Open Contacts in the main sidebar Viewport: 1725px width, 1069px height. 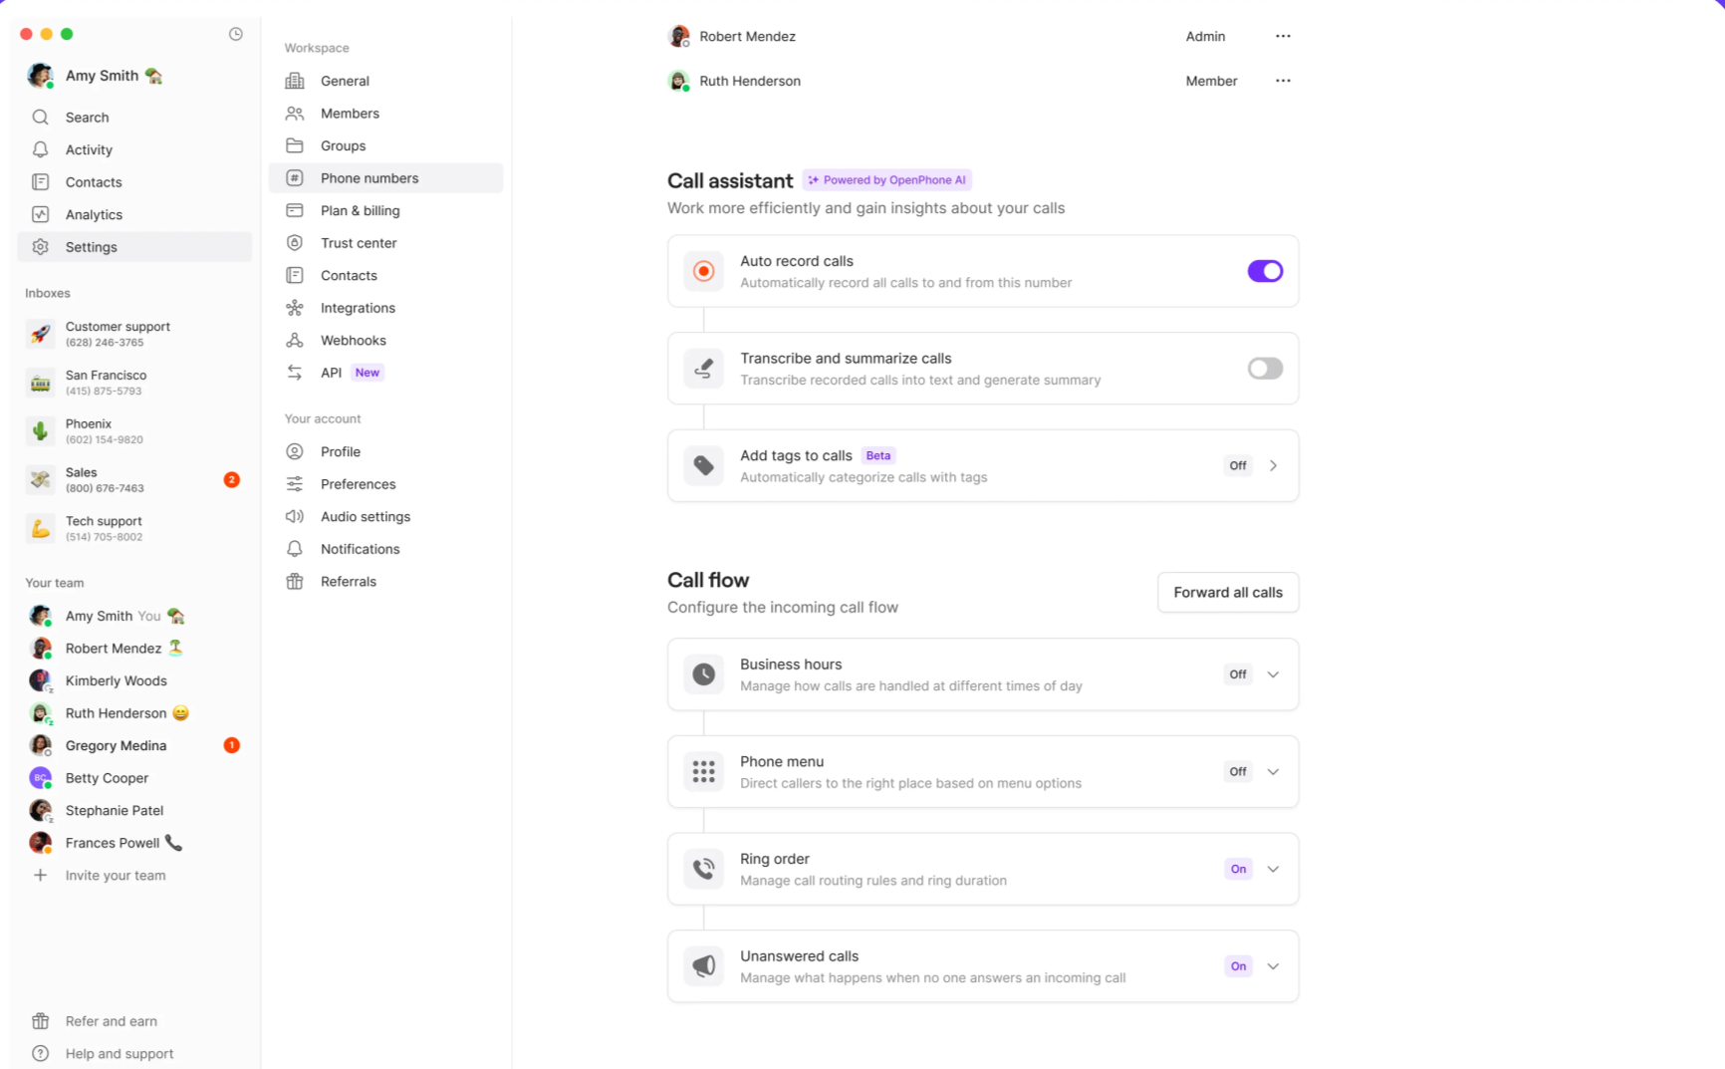(134, 182)
